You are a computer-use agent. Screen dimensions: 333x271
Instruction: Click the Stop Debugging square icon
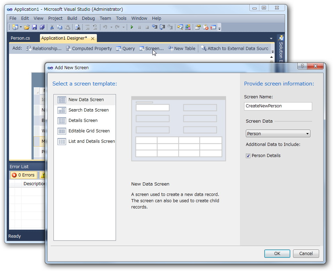point(147,27)
